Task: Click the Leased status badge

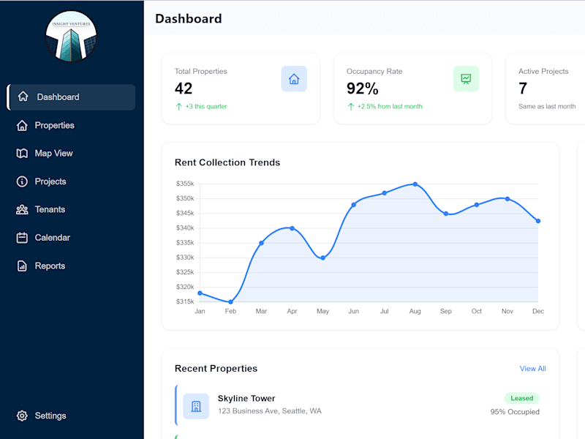Action: pyautogui.click(x=521, y=398)
